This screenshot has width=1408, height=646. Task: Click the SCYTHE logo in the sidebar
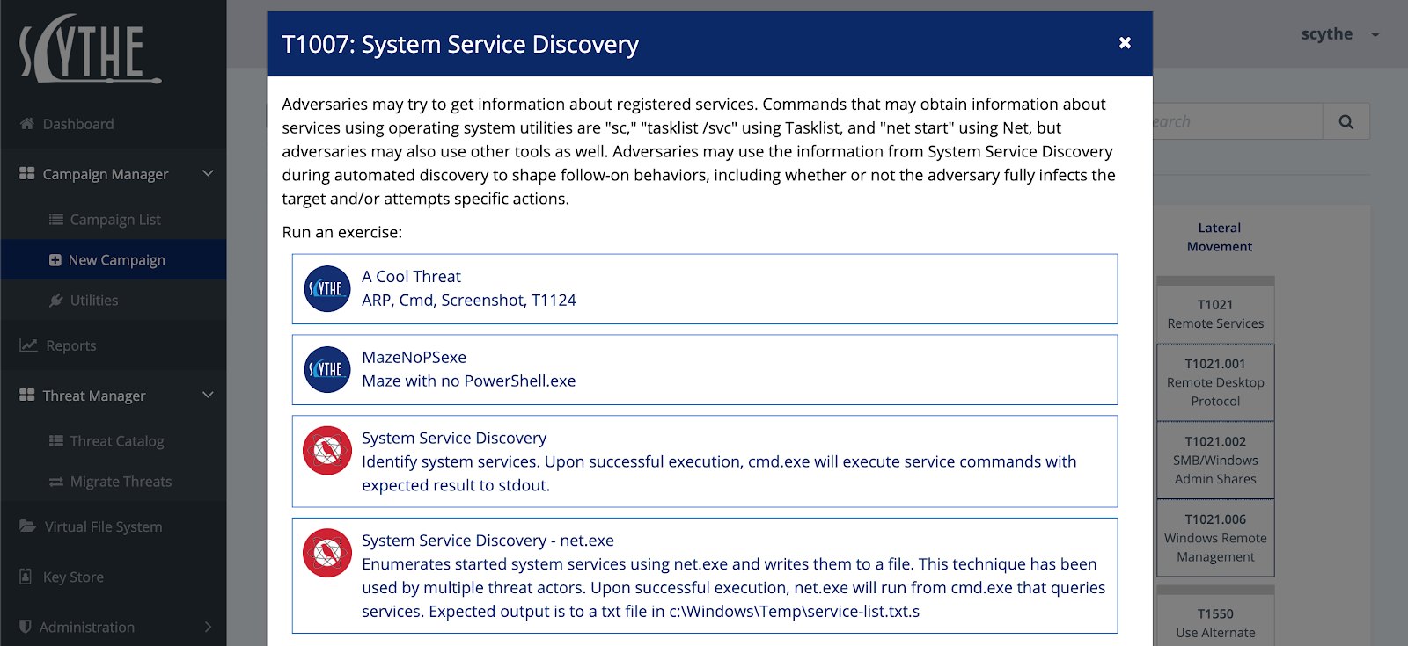coord(90,49)
